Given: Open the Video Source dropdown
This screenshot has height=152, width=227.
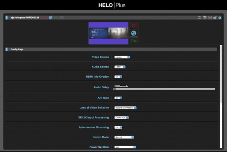Looking at the screenshot, I should coord(122,57).
